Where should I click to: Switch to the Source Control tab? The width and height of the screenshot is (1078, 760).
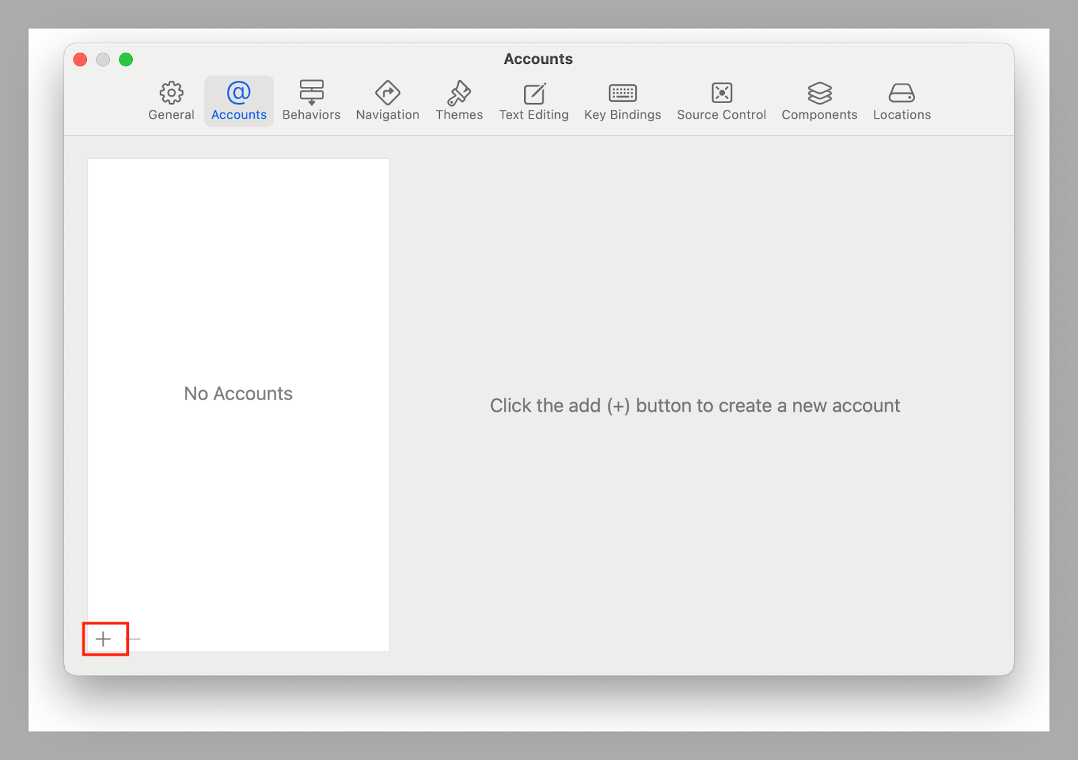(x=722, y=101)
